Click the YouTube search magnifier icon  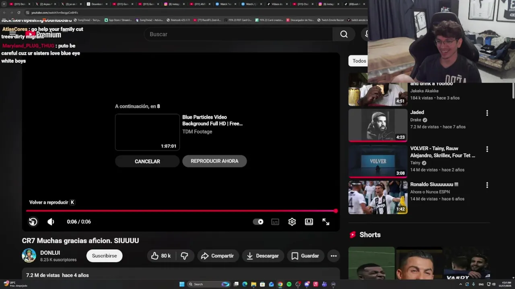coord(344,34)
